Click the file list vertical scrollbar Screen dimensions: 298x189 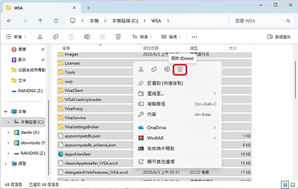(x=295, y=80)
